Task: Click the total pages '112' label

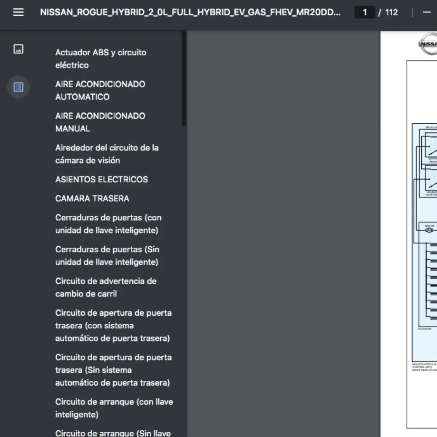Action: [391, 12]
